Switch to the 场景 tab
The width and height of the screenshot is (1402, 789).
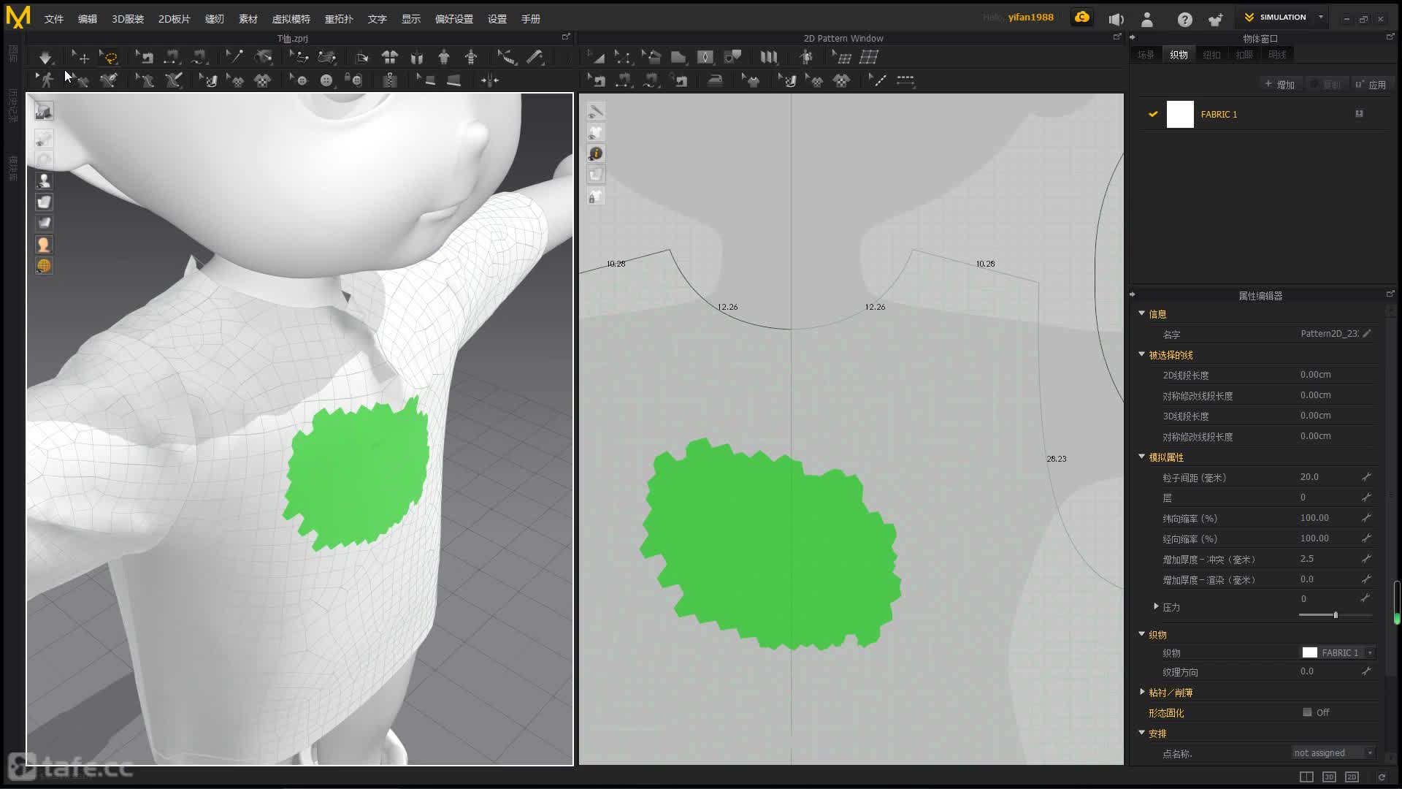pyautogui.click(x=1146, y=55)
